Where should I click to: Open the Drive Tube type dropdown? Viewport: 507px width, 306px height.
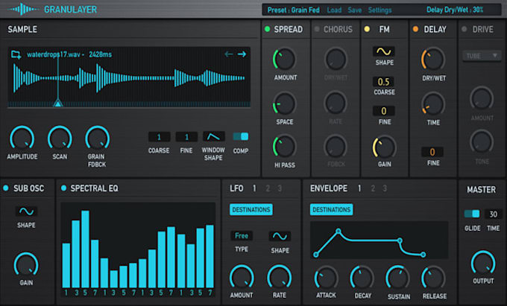(x=482, y=56)
